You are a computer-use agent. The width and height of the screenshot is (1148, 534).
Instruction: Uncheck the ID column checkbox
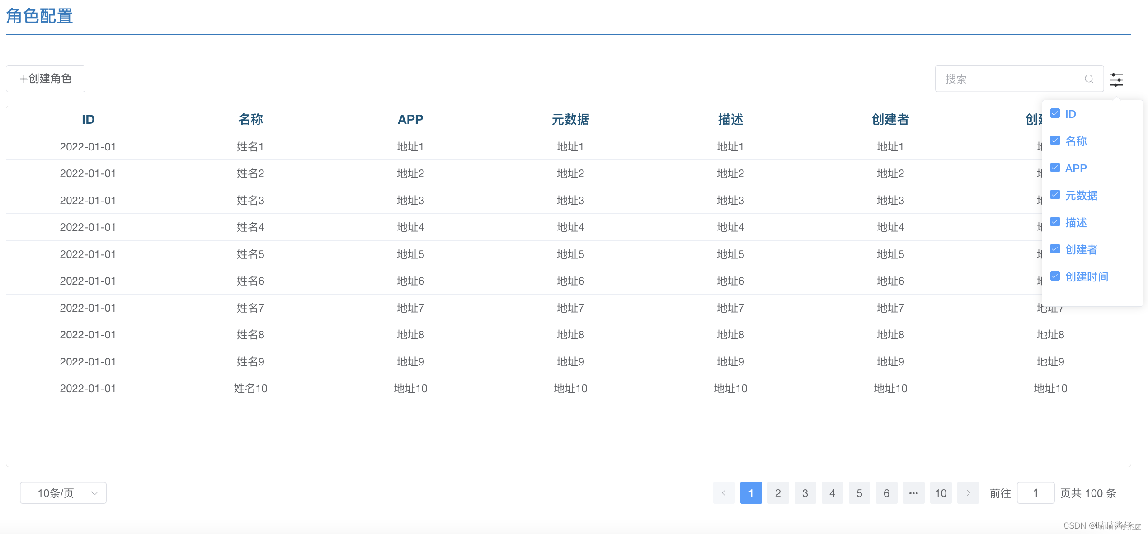pyautogui.click(x=1055, y=113)
